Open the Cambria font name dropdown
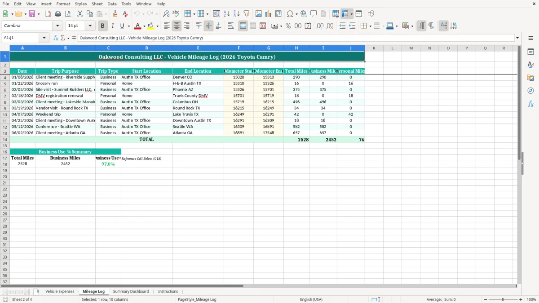The width and height of the screenshot is (539, 303). click(x=57, y=26)
